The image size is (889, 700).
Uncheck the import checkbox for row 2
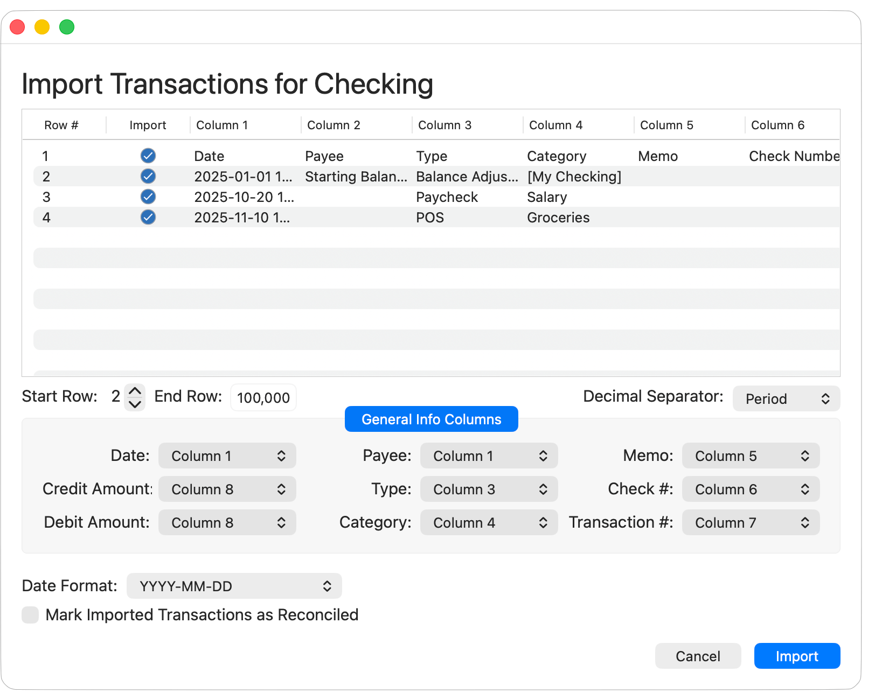pos(148,176)
